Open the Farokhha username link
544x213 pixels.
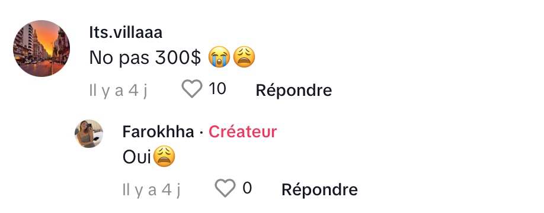pyautogui.click(x=158, y=132)
